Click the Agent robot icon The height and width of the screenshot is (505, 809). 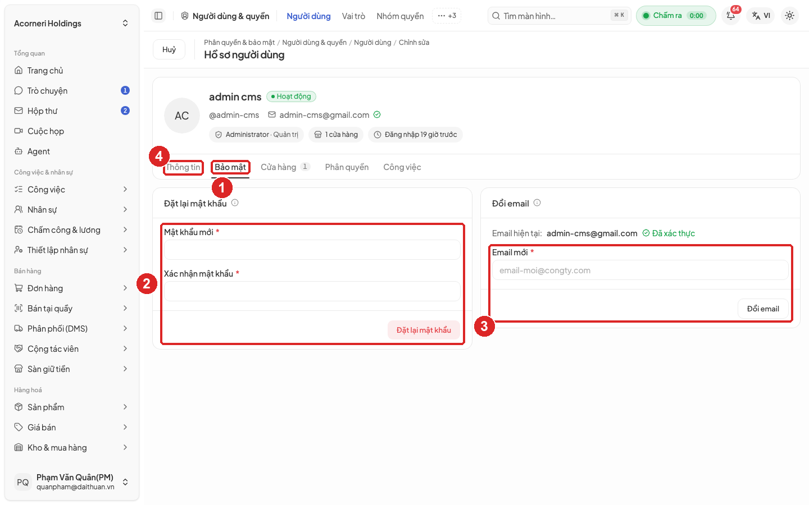[x=19, y=151]
